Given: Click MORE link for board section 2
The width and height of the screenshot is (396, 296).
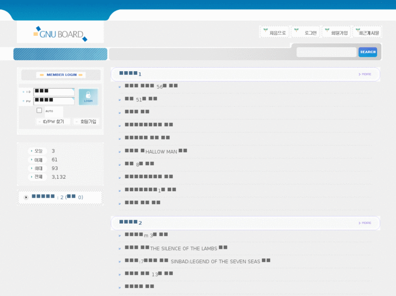Looking at the screenshot, I should [x=365, y=223].
